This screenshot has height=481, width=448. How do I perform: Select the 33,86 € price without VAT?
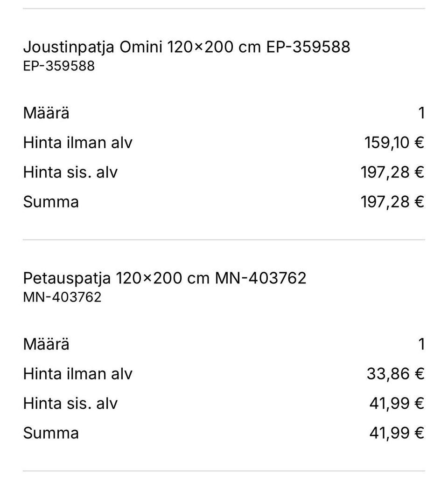[x=395, y=374]
